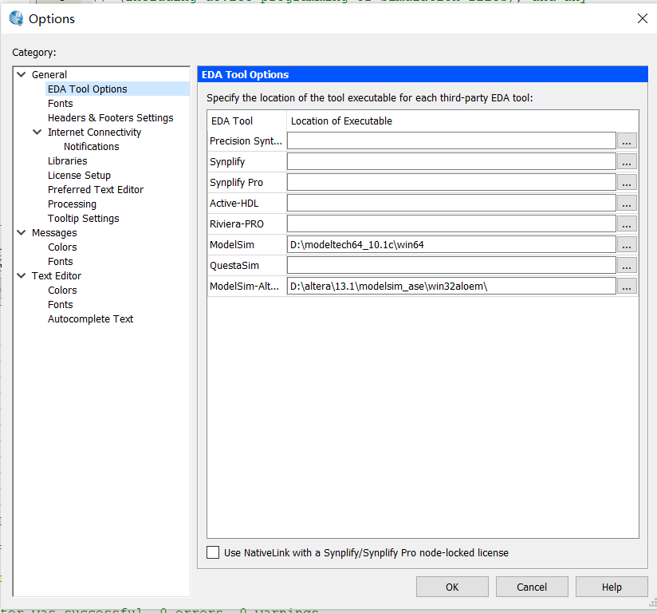
Task: Browse for Synplify Pro executable location
Action: tap(627, 183)
